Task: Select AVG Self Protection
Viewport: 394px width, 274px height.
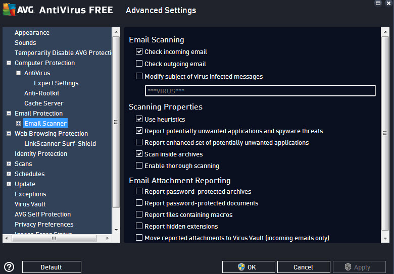Action: click(43, 214)
